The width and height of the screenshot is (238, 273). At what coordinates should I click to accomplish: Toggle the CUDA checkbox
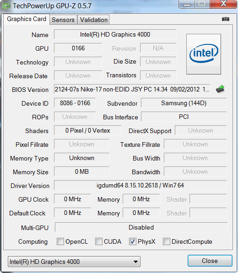pos(98,241)
